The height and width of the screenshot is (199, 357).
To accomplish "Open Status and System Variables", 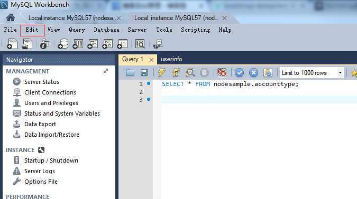I will click(62, 113).
